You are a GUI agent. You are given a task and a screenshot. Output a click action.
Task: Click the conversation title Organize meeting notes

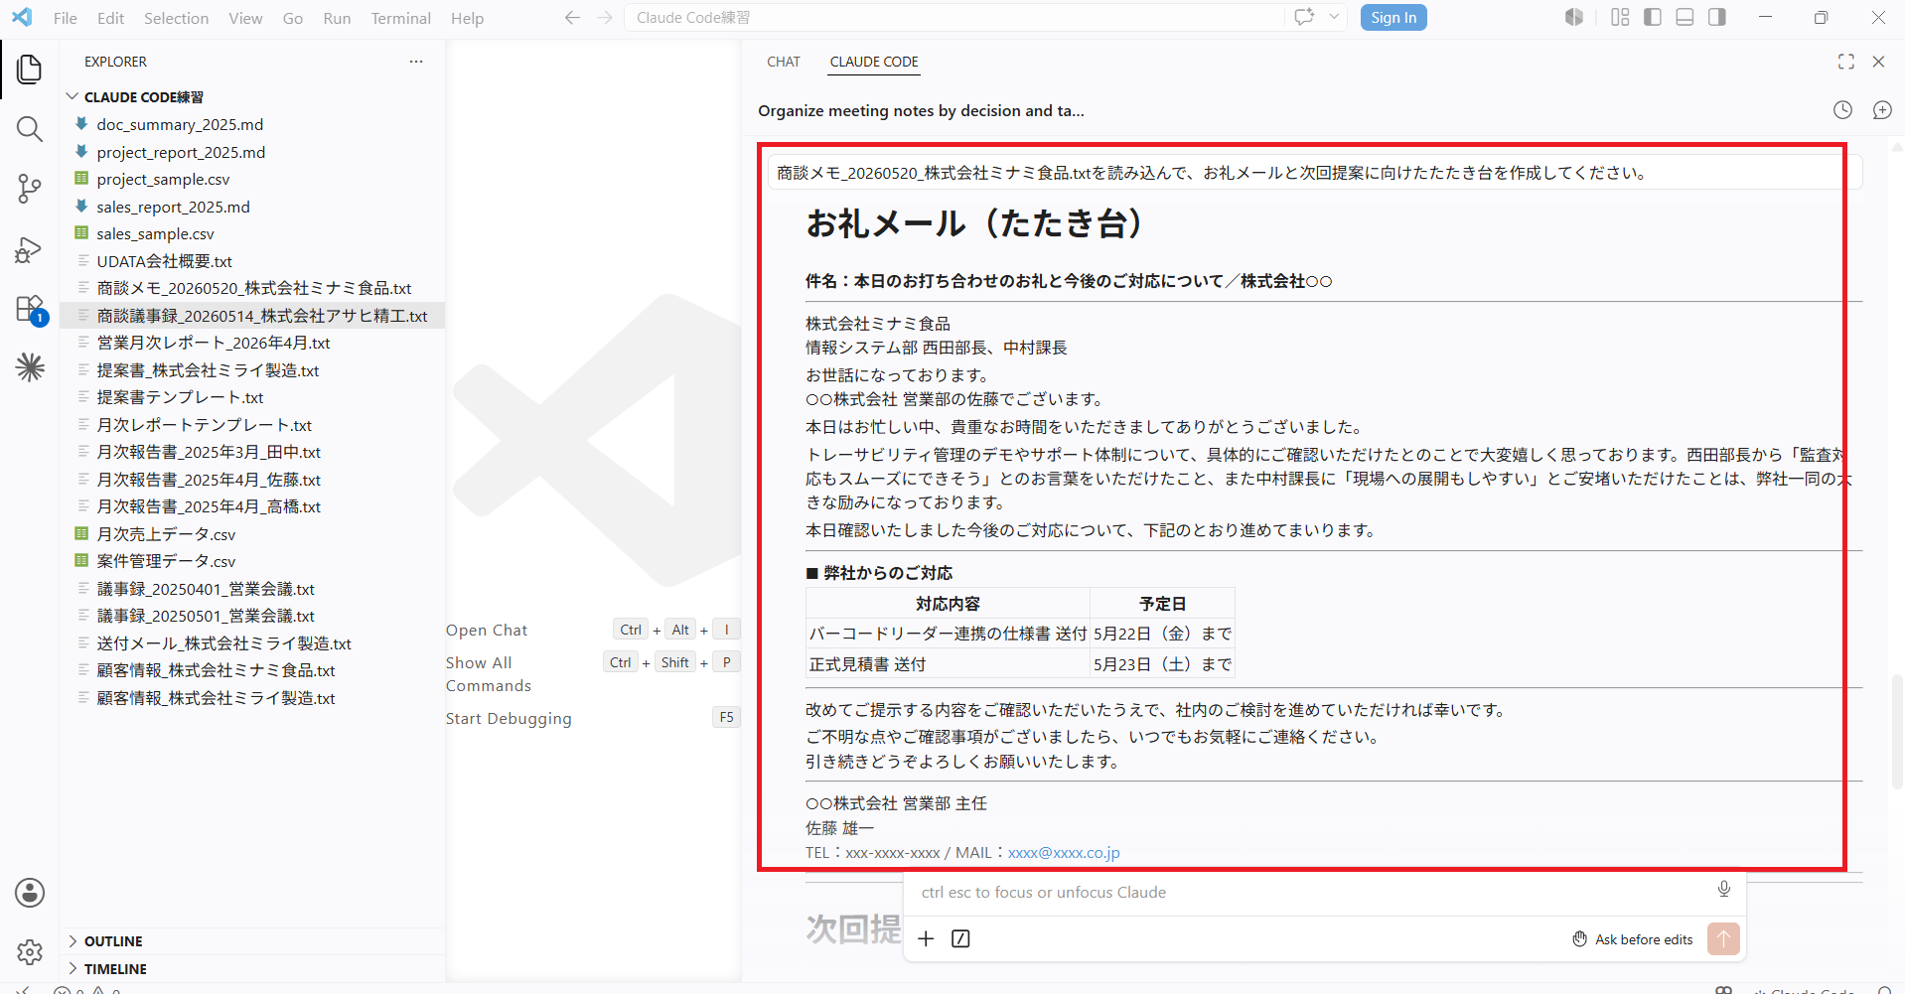click(921, 110)
